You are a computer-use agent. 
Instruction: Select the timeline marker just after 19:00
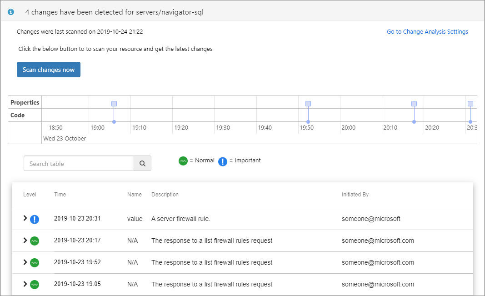[x=114, y=104]
